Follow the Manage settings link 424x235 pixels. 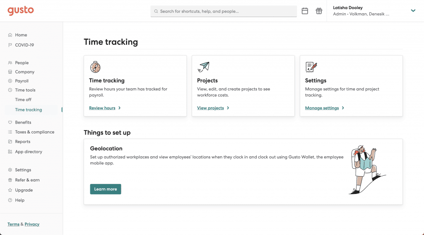322,108
